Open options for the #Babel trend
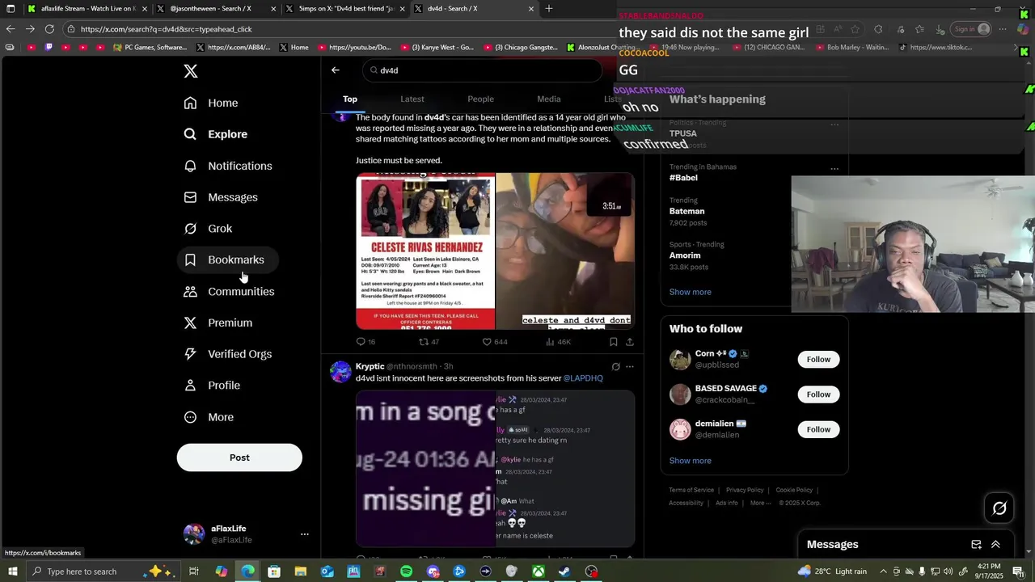This screenshot has width=1035, height=582. tap(834, 169)
